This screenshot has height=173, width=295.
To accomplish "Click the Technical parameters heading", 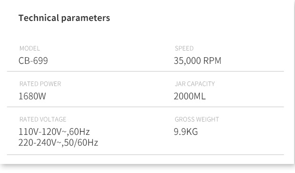I will [x=64, y=18].
